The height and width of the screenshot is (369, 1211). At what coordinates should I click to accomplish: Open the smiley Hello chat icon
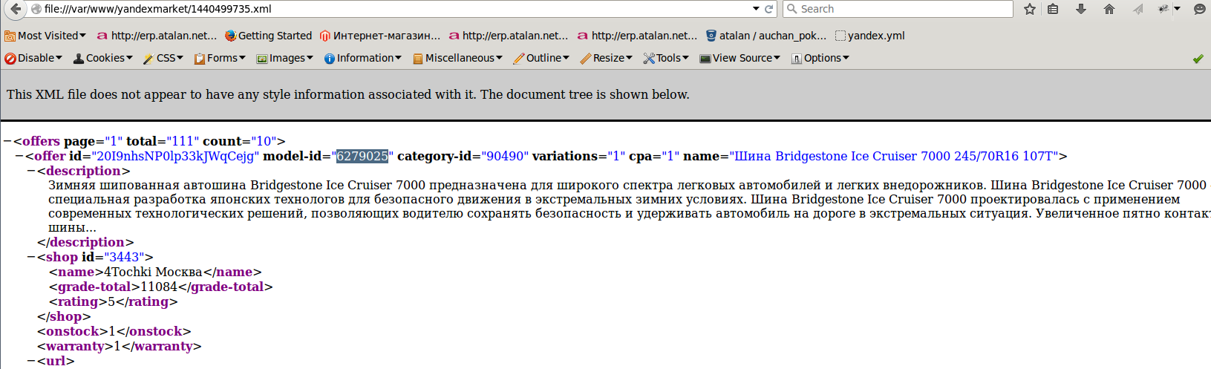1199,9
